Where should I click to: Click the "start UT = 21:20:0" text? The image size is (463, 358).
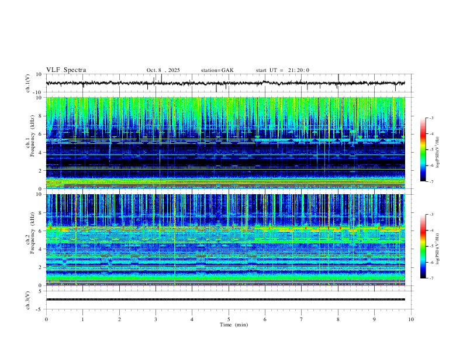[282, 70]
